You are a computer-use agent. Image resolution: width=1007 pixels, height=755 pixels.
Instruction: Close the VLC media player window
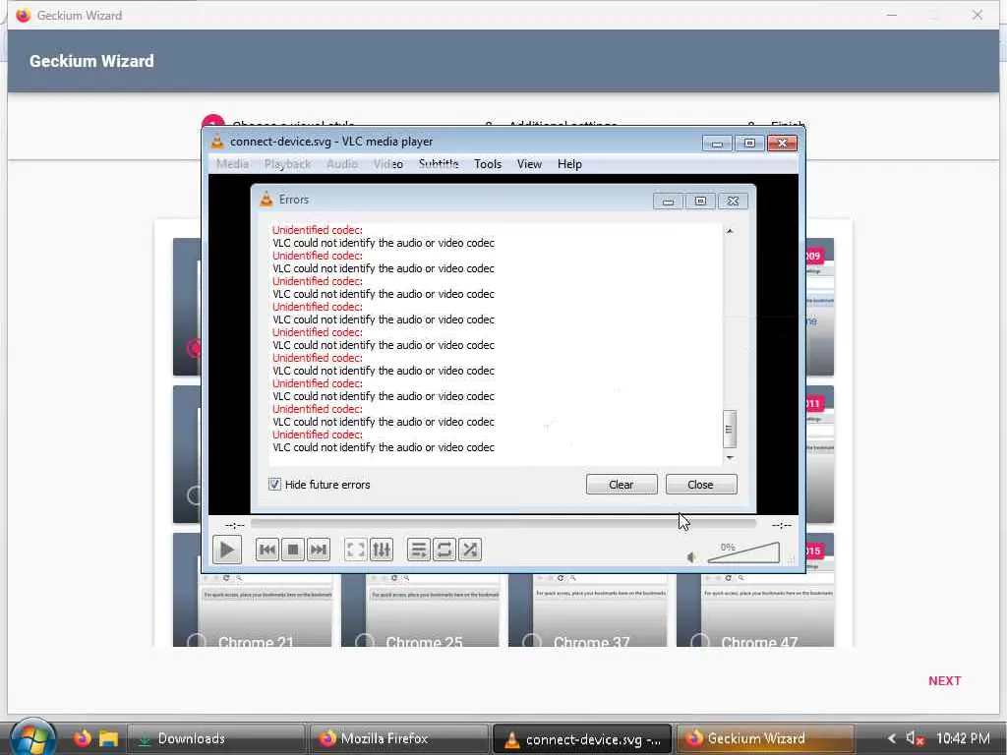[782, 144]
